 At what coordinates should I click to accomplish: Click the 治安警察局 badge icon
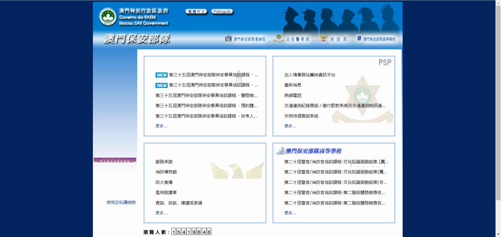pyautogui.click(x=278, y=38)
